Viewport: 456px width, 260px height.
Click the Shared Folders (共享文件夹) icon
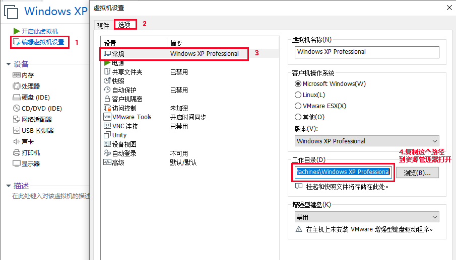pos(107,72)
